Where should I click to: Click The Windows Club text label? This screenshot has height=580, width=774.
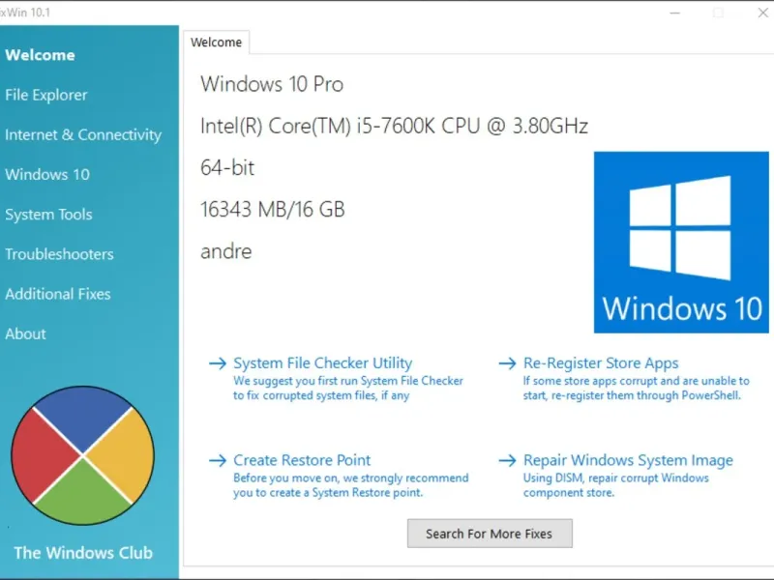tap(83, 553)
